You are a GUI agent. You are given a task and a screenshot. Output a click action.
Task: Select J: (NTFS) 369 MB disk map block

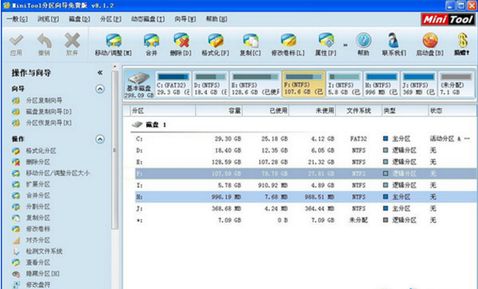point(419,85)
